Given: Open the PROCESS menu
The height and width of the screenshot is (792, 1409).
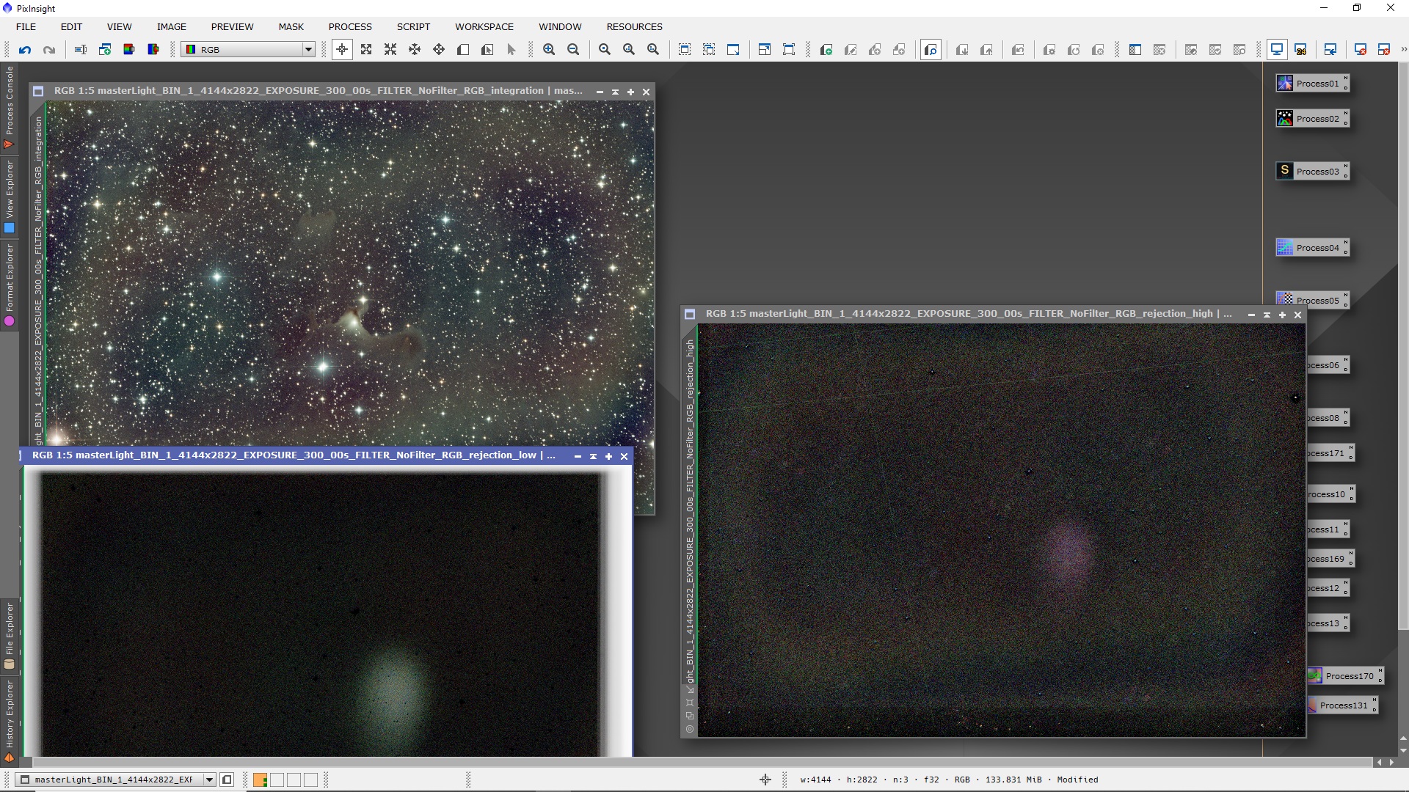Looking at the screenshot, I should [x=350, y=26].
